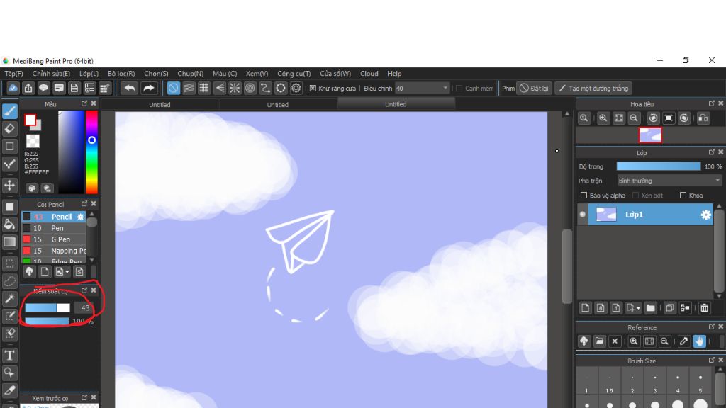The width and height of the screenshot is (726, 408).
Task: Open the Công cụ(T) menu
Action: 294,74
